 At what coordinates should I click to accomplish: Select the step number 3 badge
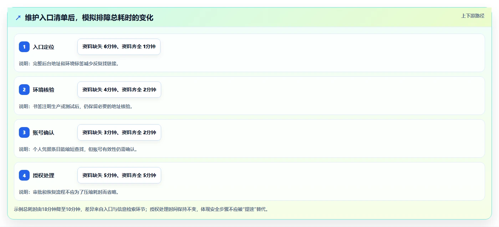pyautogui.click(x=24, y=132)
